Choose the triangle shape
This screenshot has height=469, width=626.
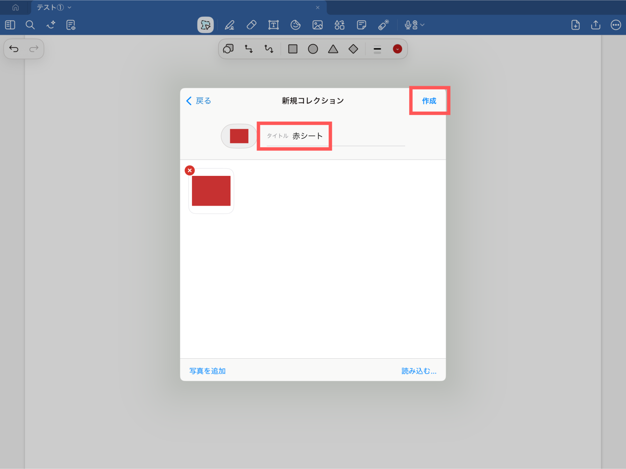click(x=333, y=49)
